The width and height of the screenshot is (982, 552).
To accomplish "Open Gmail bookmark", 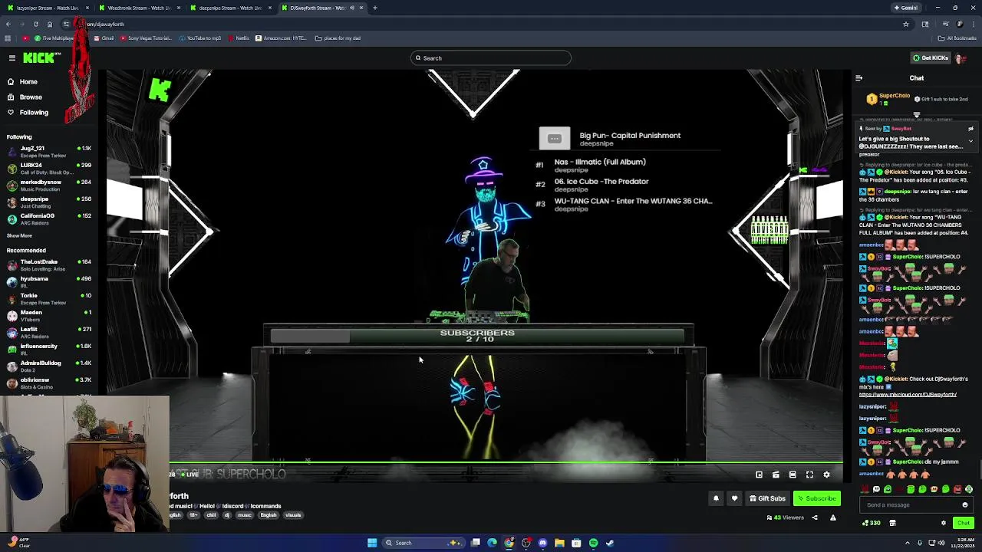I will point(104,38).
